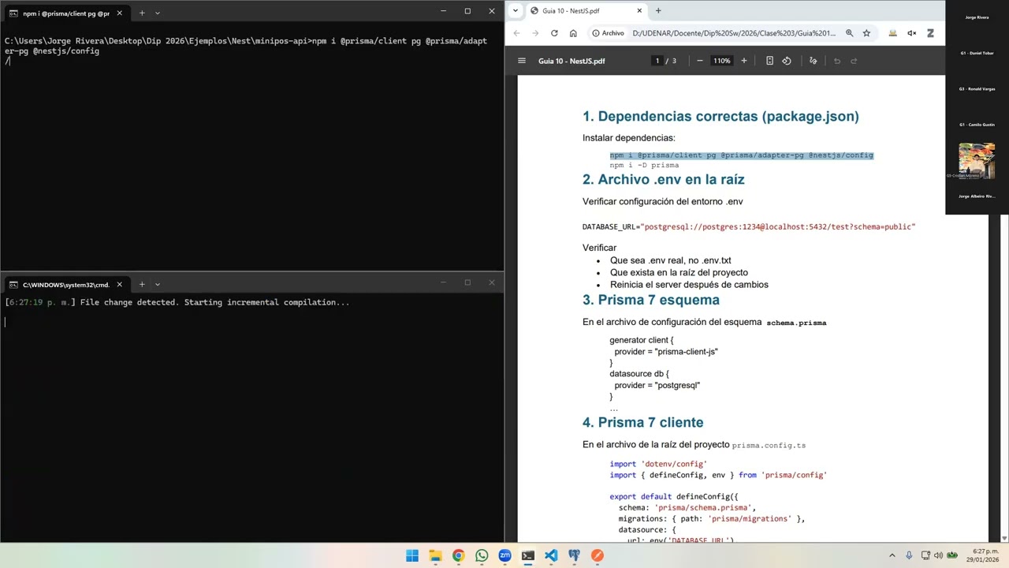The width and height of the screenshot is (1009, 568).
Task: Click the PDF undo arrow
Action: click(837, 61)
